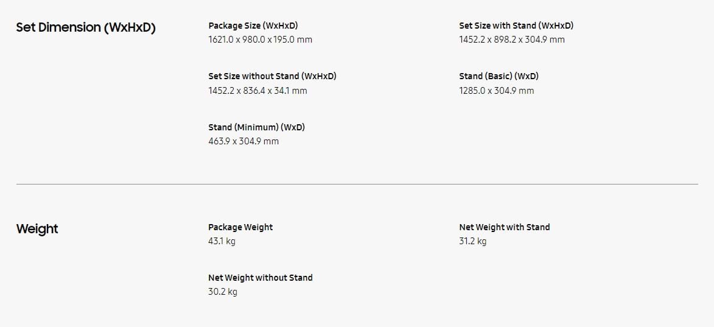Click the Set Dimension (WxHxD) heading
714x327 pixels.
point(86,27)
